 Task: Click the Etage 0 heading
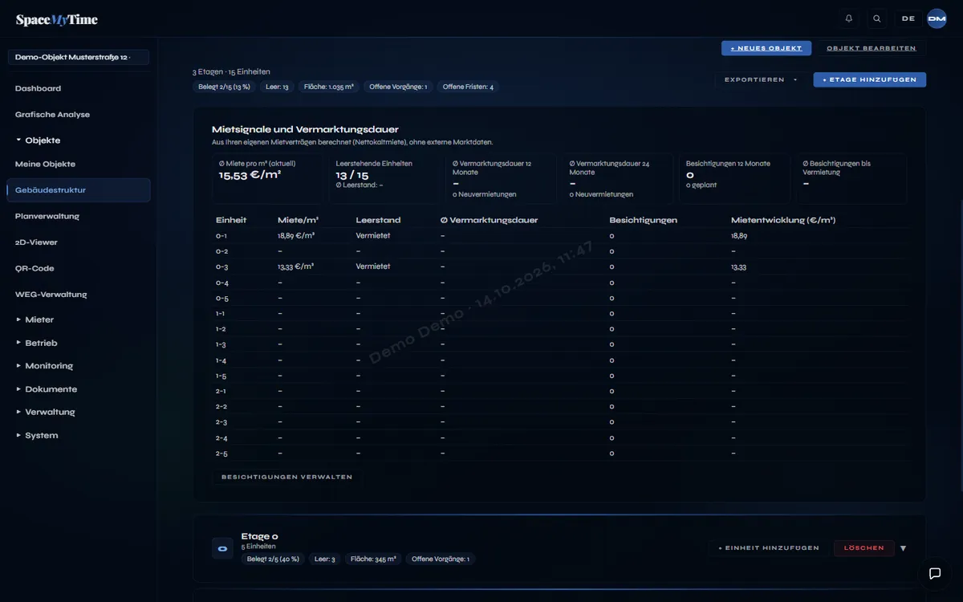(x=259, y=537)
